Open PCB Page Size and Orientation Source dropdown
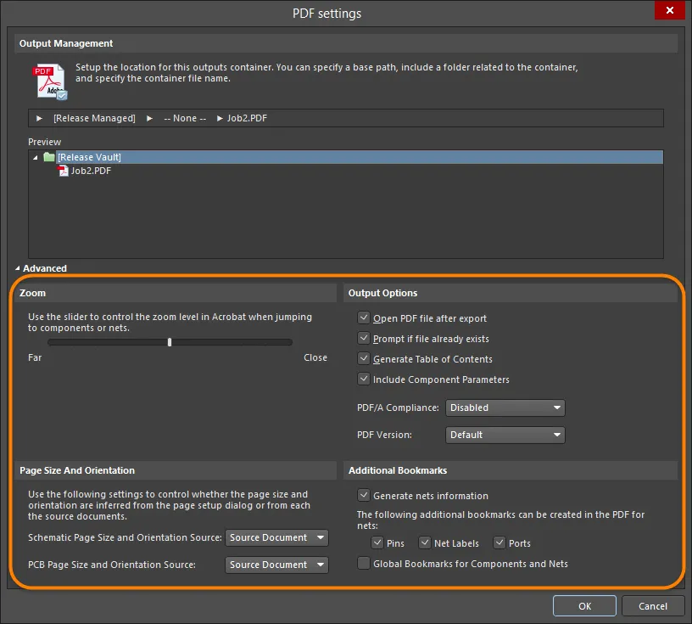The width and height of the screenshot is (692, 624). 276,565
